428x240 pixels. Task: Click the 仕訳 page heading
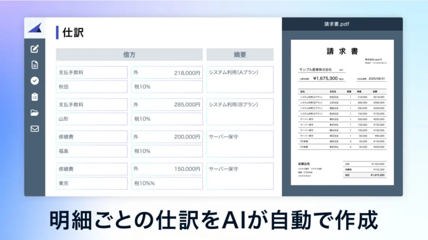(x=73, y=32)
